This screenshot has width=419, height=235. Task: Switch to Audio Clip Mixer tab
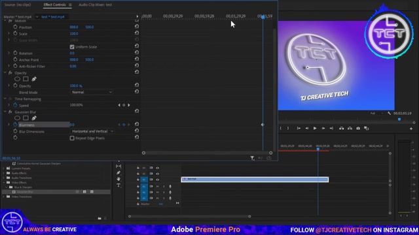pyautogui.click(x=96, y=5)
